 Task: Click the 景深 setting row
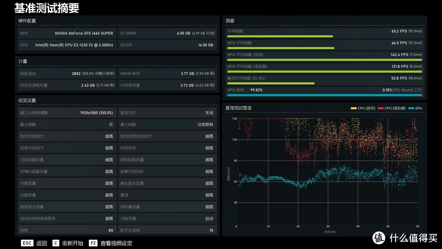167,195
